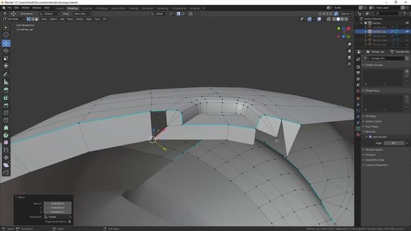Viewport: 411px width, 231px height.
Task: Activate the Scale tool
Action: (x=6, y=58)
